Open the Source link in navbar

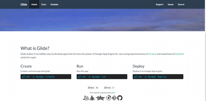coord(181,4)
